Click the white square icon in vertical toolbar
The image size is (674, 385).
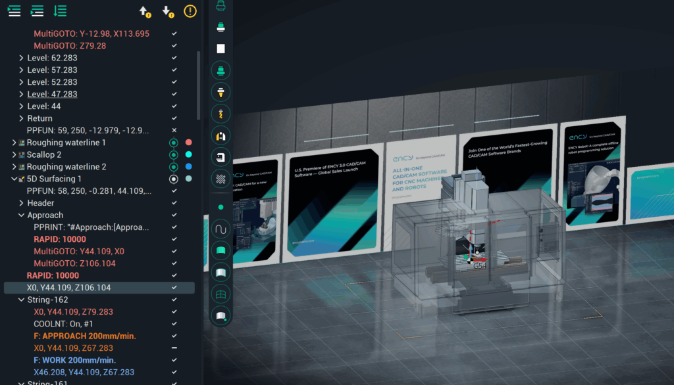[x=220, y=49]
